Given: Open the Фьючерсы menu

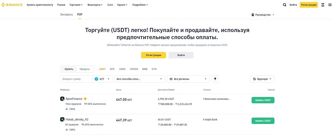Looking at the screenshot, I should [x=95, y=5].
